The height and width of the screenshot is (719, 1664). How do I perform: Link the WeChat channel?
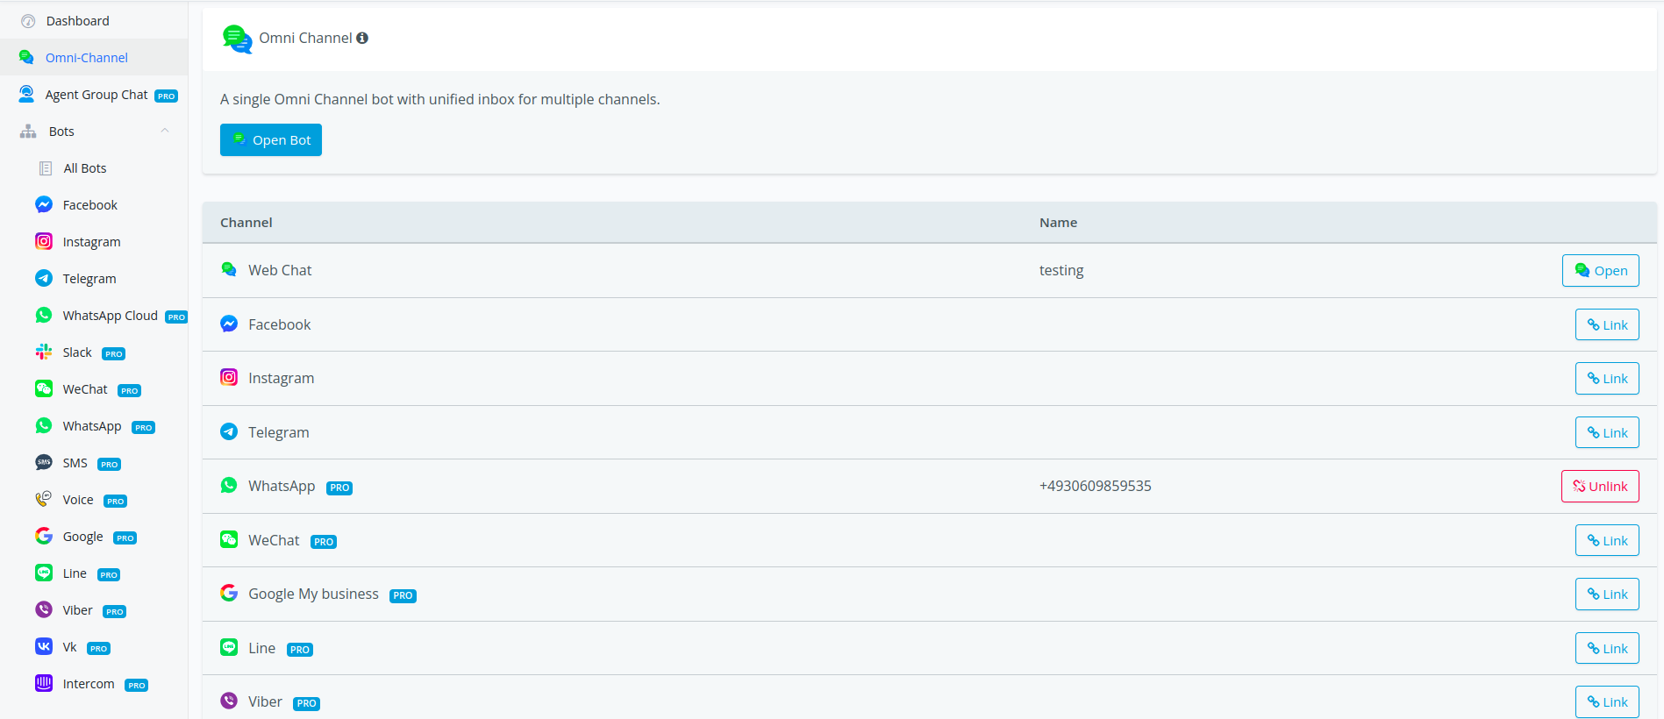tap(1606, 541)
